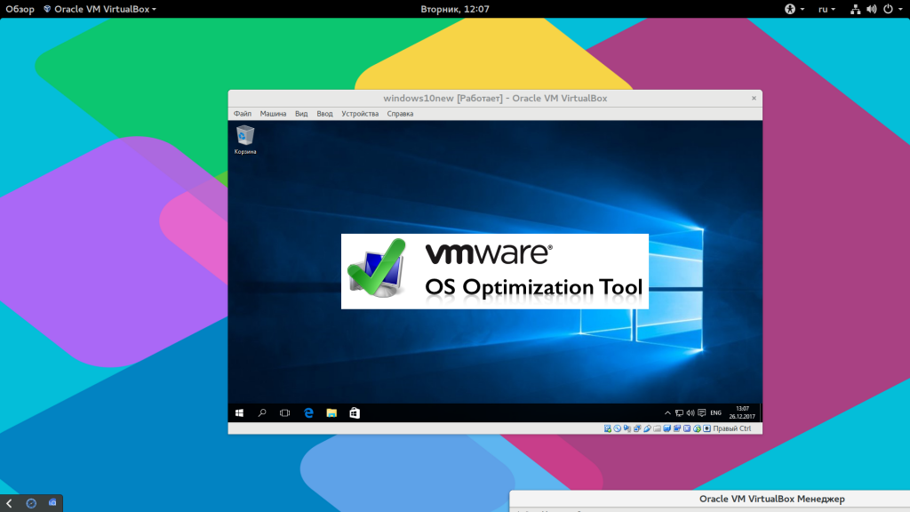Viewport: 910px width, 512px height.
Task: Click the ENG language indicator in Windows tray
Action: (x=715, y=413)
